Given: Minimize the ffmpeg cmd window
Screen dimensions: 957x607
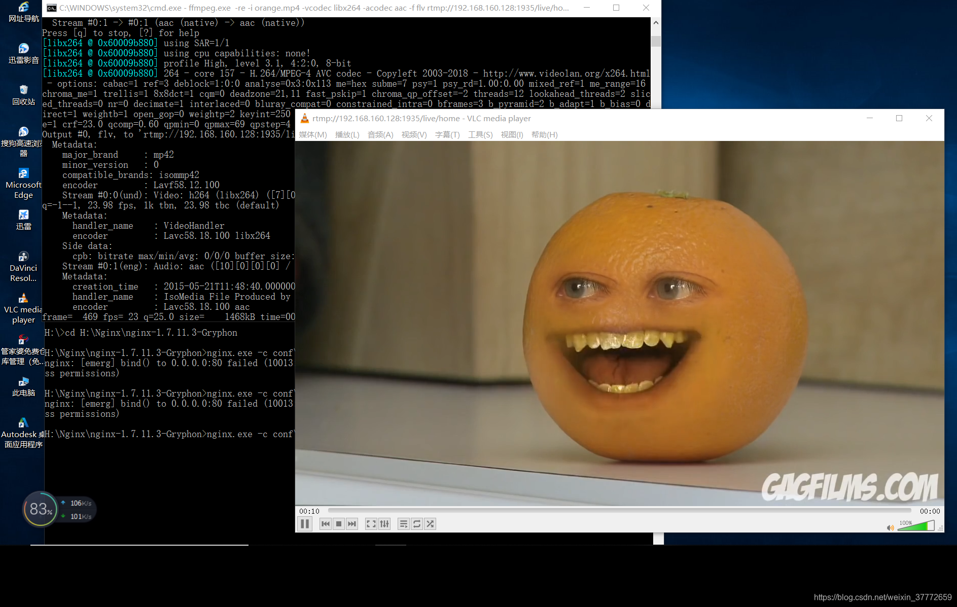Looking at the screenshot, I should pos(587,8).
